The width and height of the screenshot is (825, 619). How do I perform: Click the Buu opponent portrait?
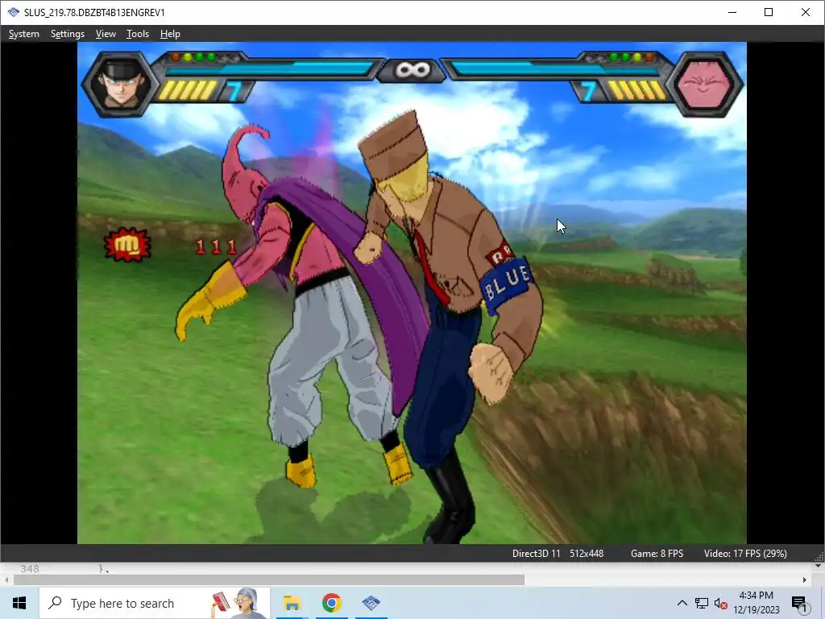pyautogui.click(x=704, y=84)
